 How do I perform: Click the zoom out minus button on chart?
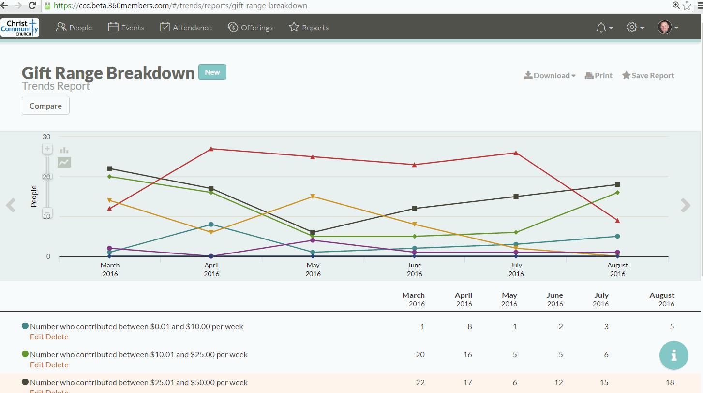point(47,213)
